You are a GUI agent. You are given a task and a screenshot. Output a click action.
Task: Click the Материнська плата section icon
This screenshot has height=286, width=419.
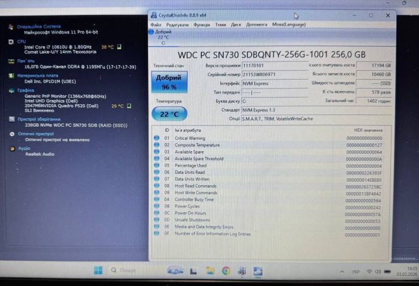tap(11, 76)
